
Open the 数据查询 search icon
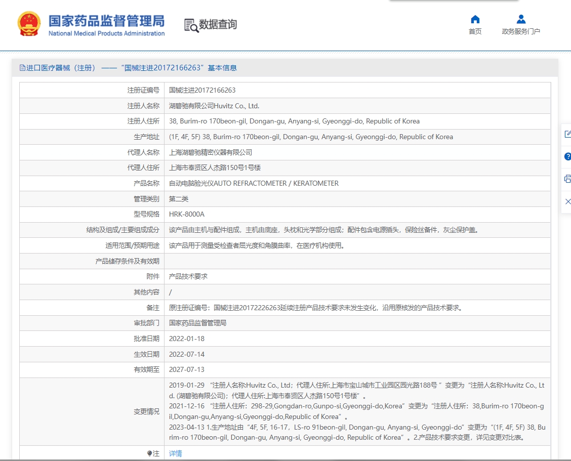[191, 25]
